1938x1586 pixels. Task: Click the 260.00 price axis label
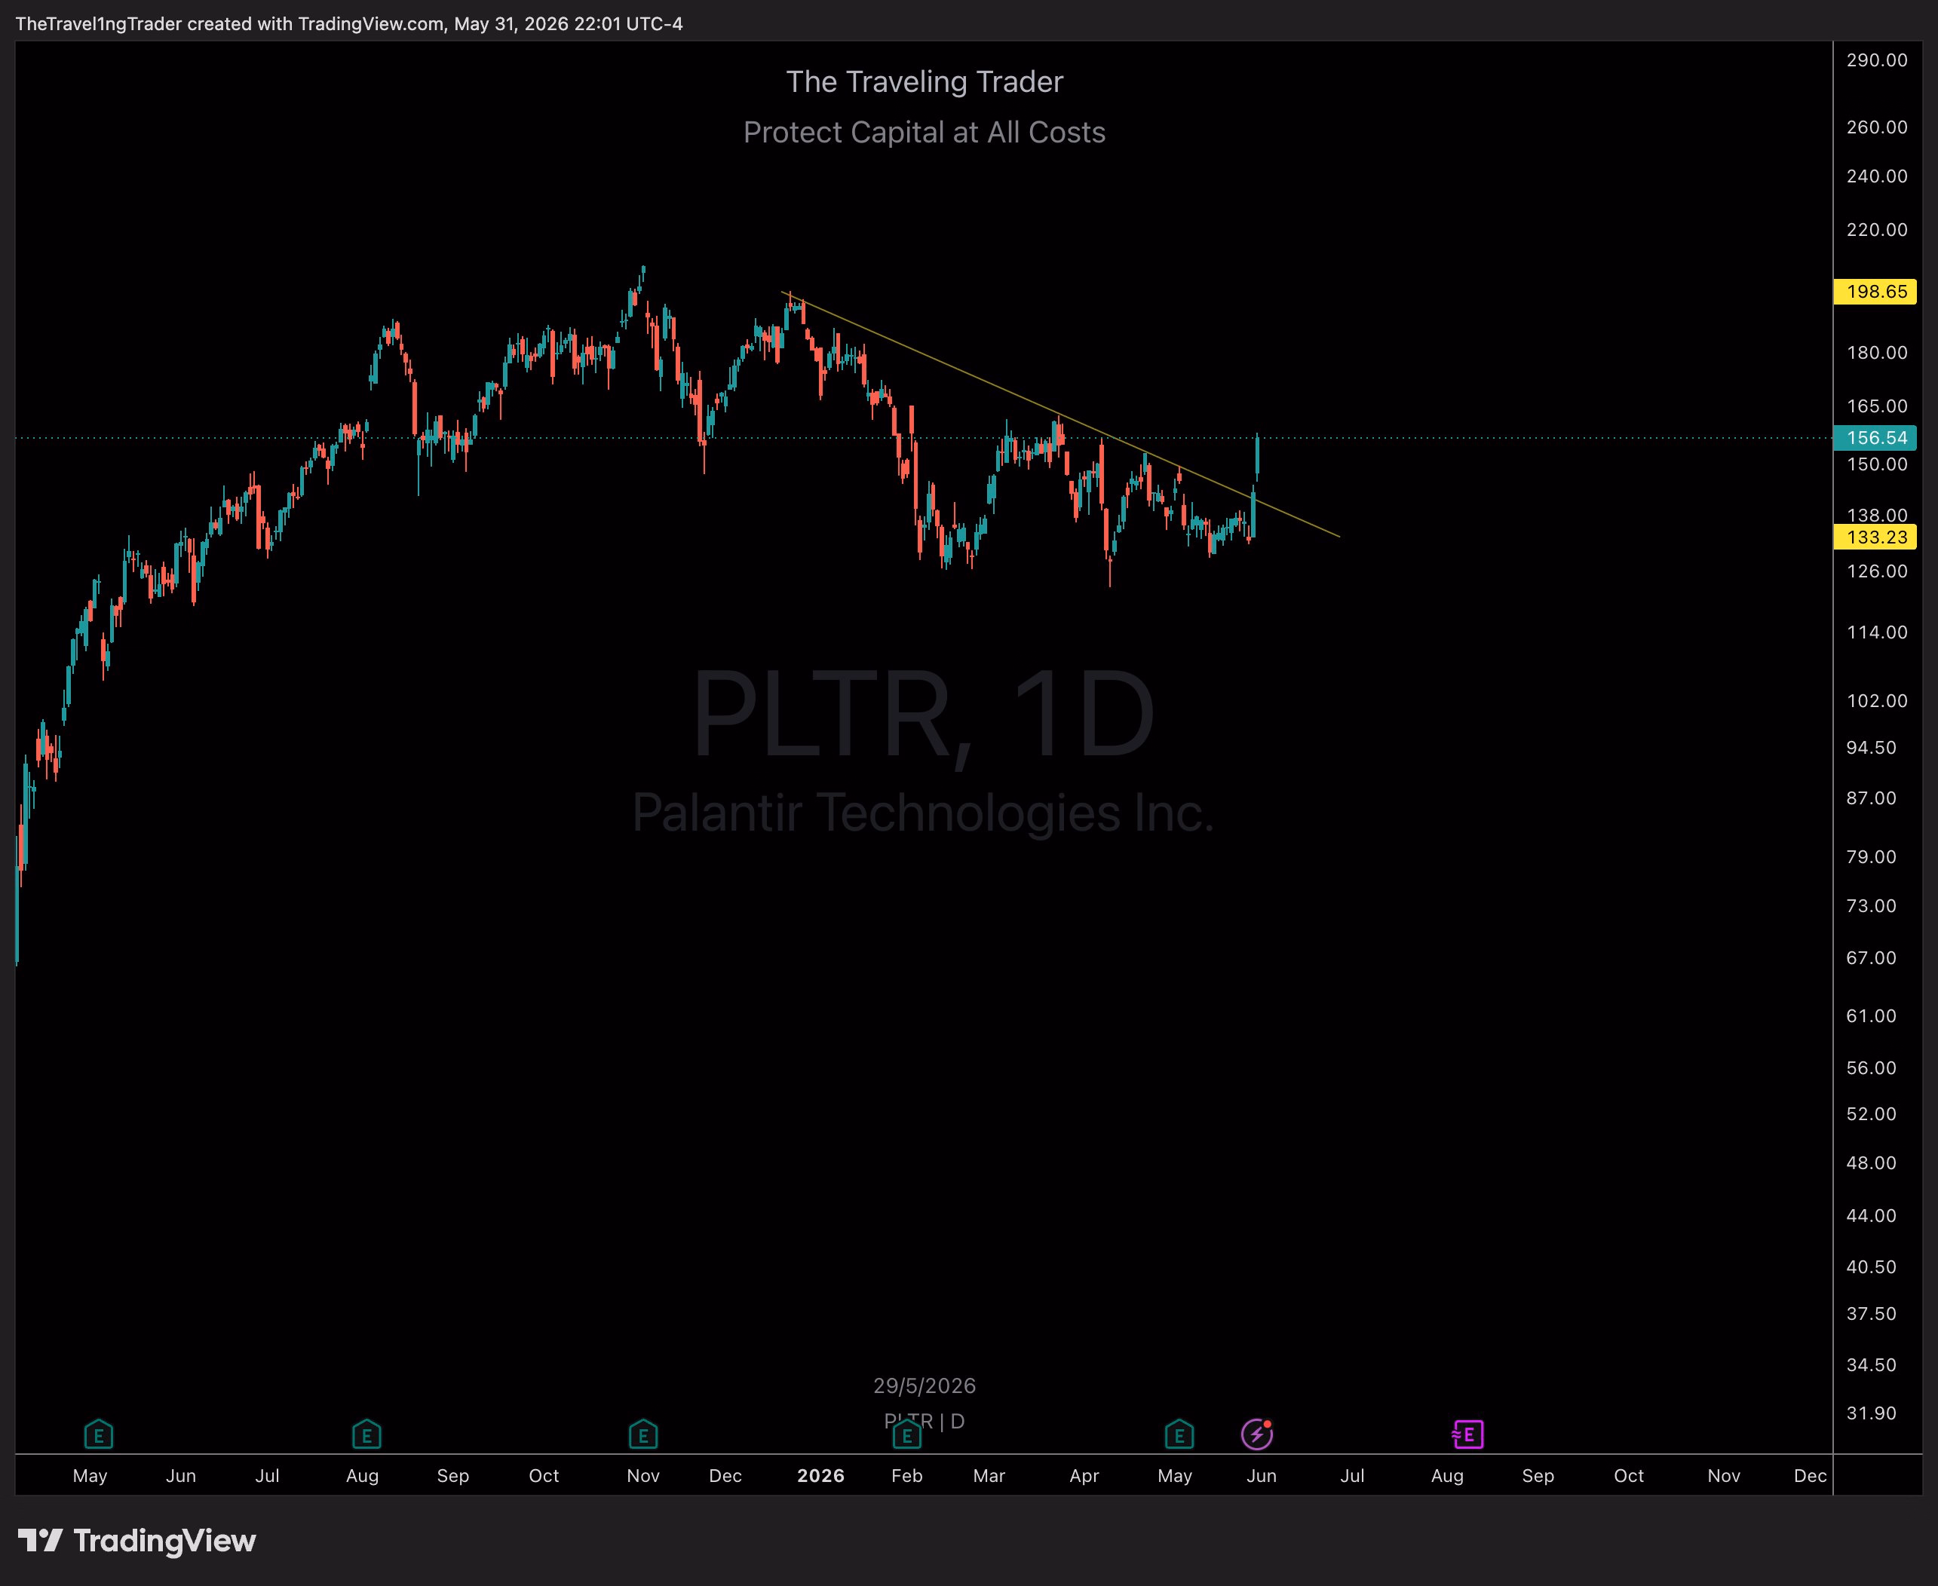[x=1877, y=127]
